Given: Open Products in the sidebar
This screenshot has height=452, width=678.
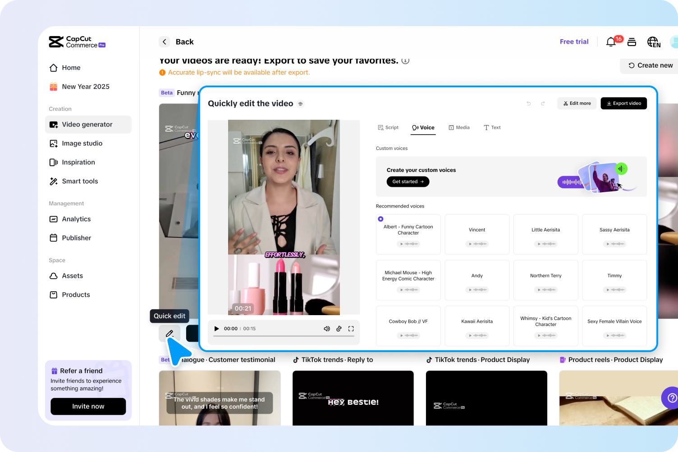Looking at the screenshot, I should [88, 295].
